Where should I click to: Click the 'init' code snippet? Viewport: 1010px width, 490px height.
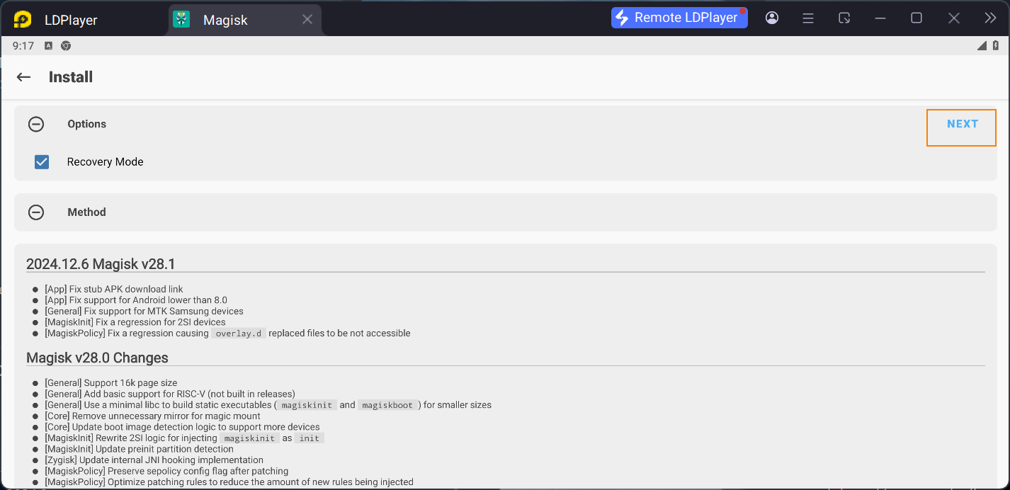point(310,438)
